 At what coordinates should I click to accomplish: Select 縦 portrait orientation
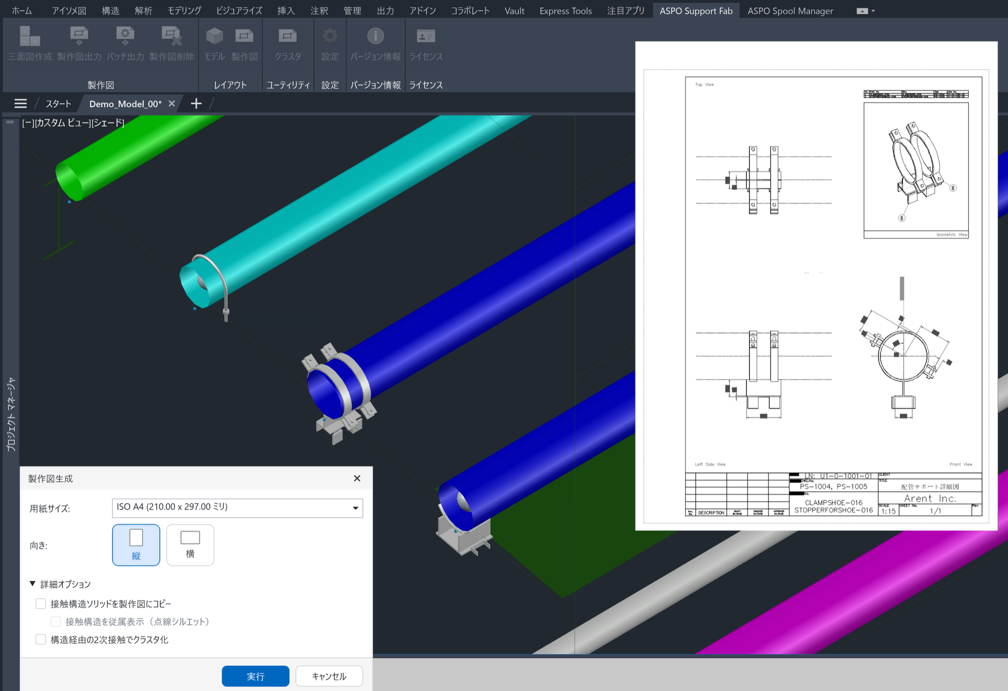136,545
